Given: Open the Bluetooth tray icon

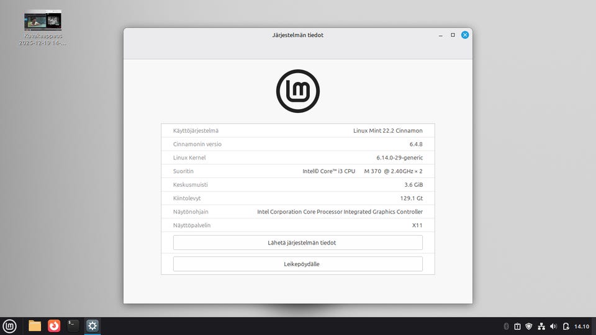Looking at the screenshot, I should point(507,326).
